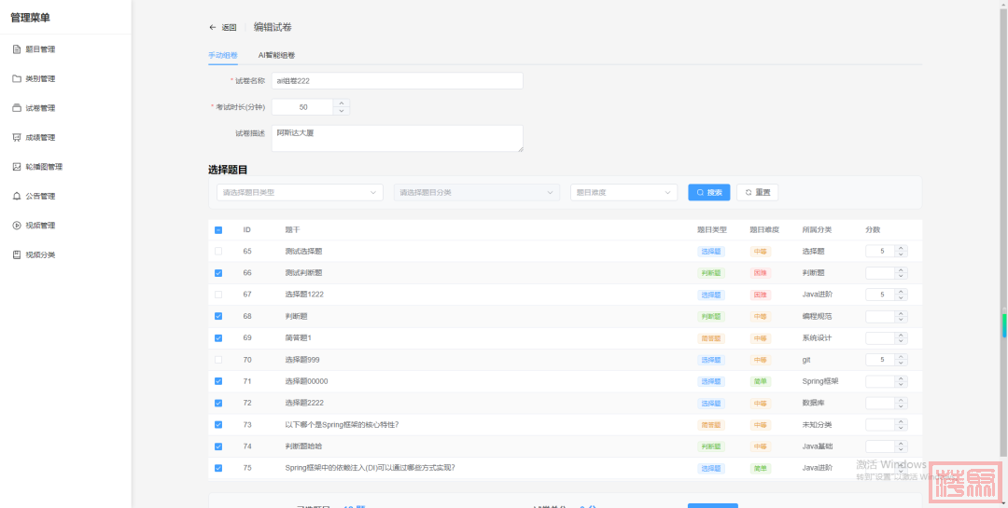The height and width of the screenshot is (508, 1008).
Task: Click the 题目管理 sidebar icon
Action: pos(16,49)
